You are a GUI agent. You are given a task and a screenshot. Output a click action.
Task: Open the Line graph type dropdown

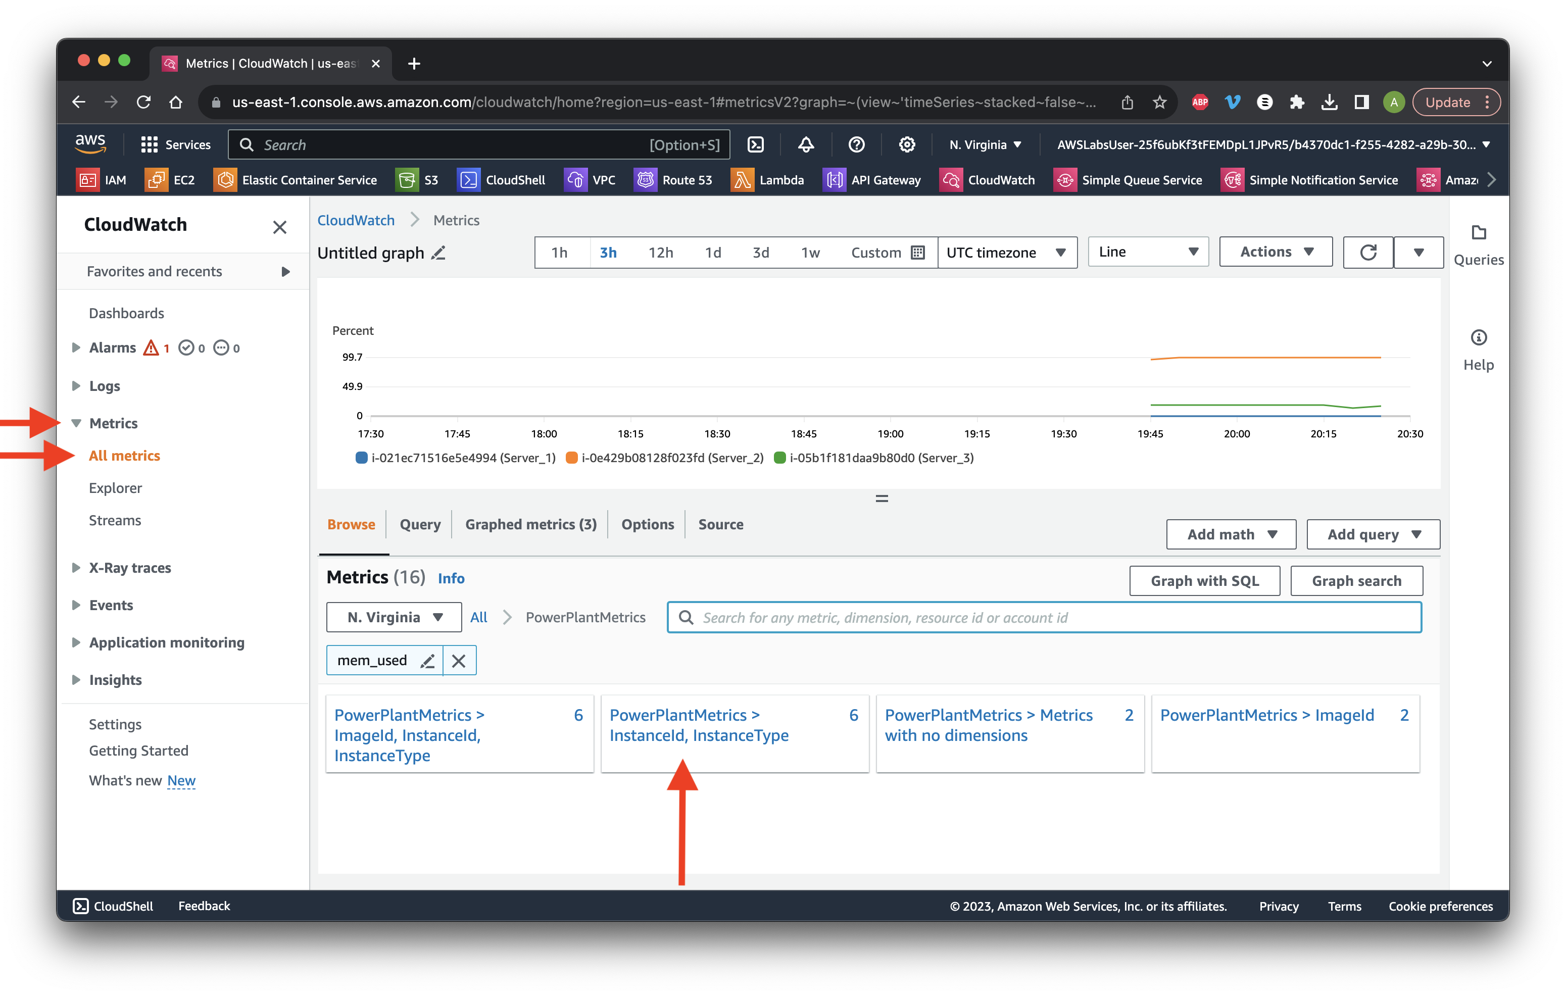tap(1148, 252)
